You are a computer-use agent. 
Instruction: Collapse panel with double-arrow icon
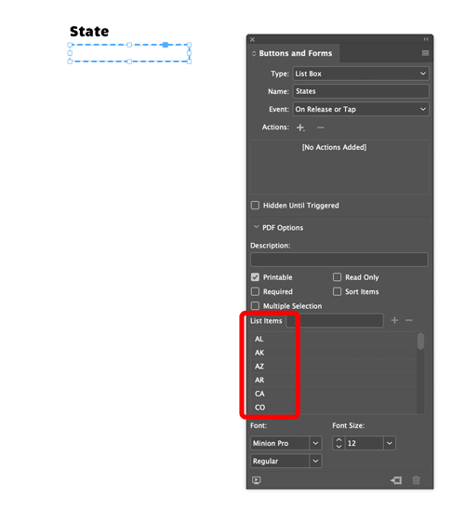(426, 39)
